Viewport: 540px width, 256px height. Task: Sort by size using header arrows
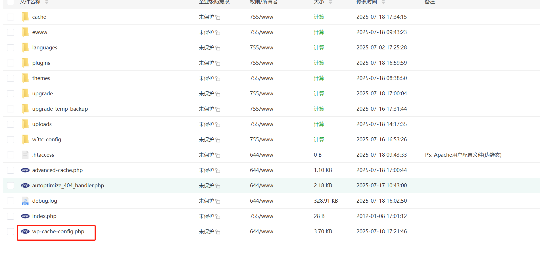coord(330,2)
